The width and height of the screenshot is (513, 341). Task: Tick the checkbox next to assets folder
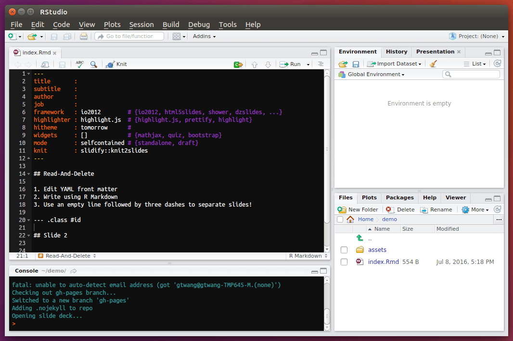(344, 249)
